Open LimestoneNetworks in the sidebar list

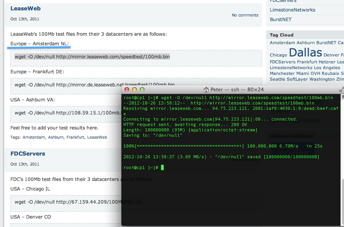pyautogui.click(x=292, y=10)
